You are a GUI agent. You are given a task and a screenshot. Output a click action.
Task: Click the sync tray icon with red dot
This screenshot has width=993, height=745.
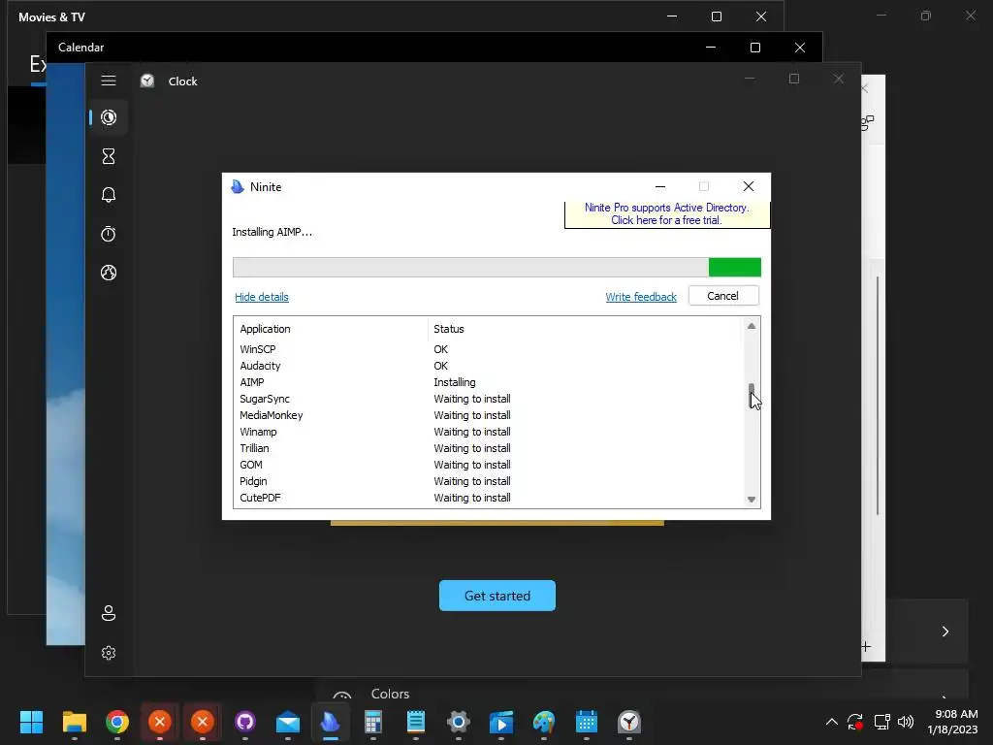855,722
